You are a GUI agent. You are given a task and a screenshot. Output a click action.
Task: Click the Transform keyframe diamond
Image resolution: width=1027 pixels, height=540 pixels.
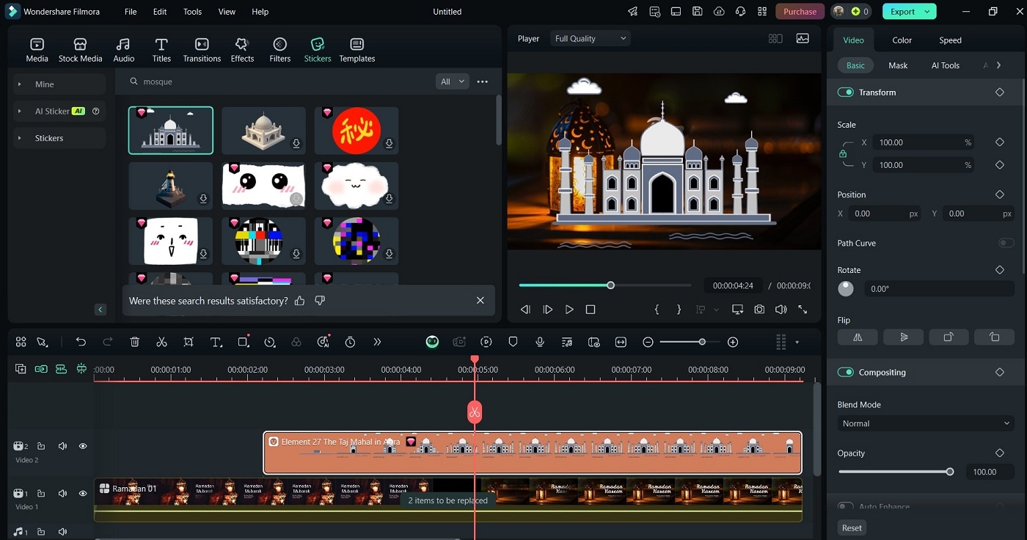999,92
